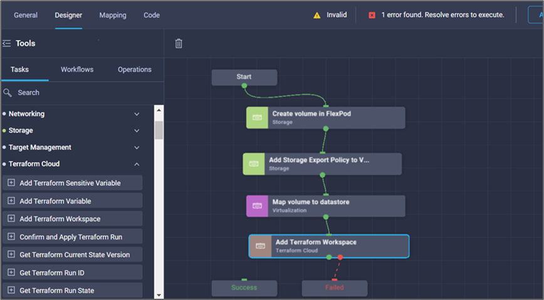Viewport: 544px width, 300px height.
Task: Select the Tasks tab
Action: click(x=20, y=70)
